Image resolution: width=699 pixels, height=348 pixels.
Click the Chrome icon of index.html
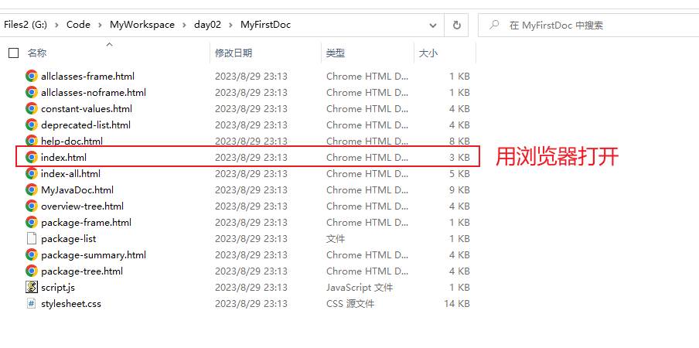point(32,157)
